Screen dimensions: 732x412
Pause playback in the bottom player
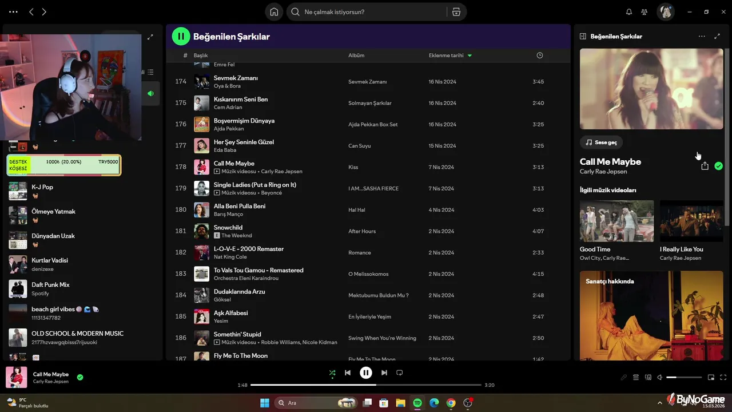366,373
